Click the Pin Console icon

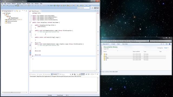pyautogui.click(x=86, y=74)
